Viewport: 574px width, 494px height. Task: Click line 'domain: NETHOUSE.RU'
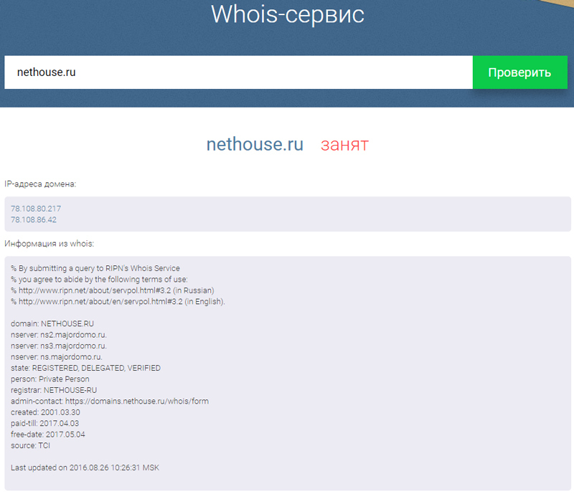[52, 324]
